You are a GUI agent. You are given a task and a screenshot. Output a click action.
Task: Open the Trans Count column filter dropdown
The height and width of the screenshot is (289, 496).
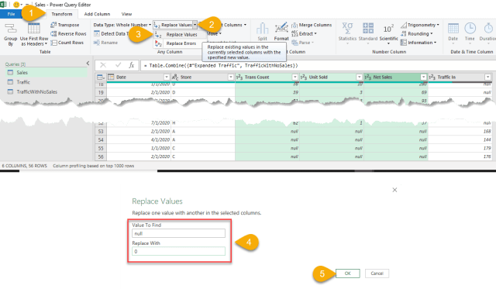(x=294, y=77)
